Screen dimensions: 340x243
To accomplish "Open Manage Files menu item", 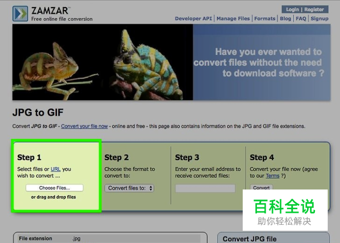I will point(233,19).
